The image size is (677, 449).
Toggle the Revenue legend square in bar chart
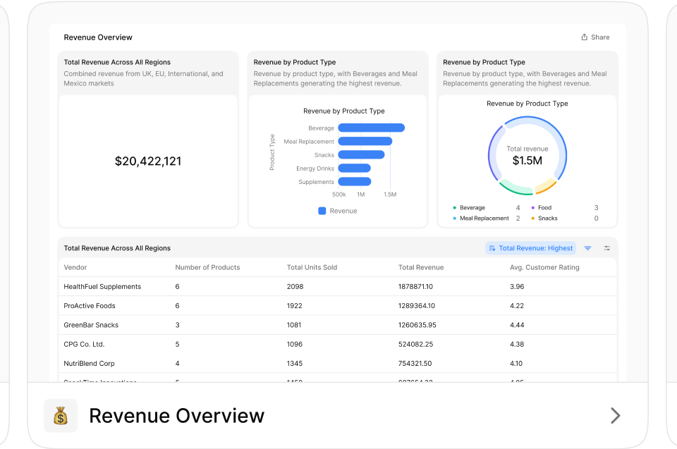(x=322, y=211)
